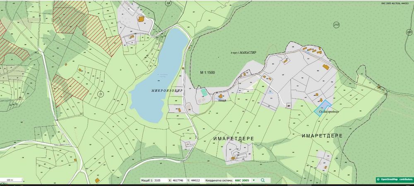414x186 pixels.
Task: Click the Y coordinate value 444112
Action: point(195,181)
